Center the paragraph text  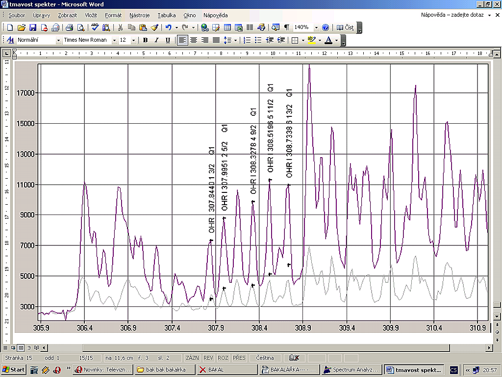(193, 40)
